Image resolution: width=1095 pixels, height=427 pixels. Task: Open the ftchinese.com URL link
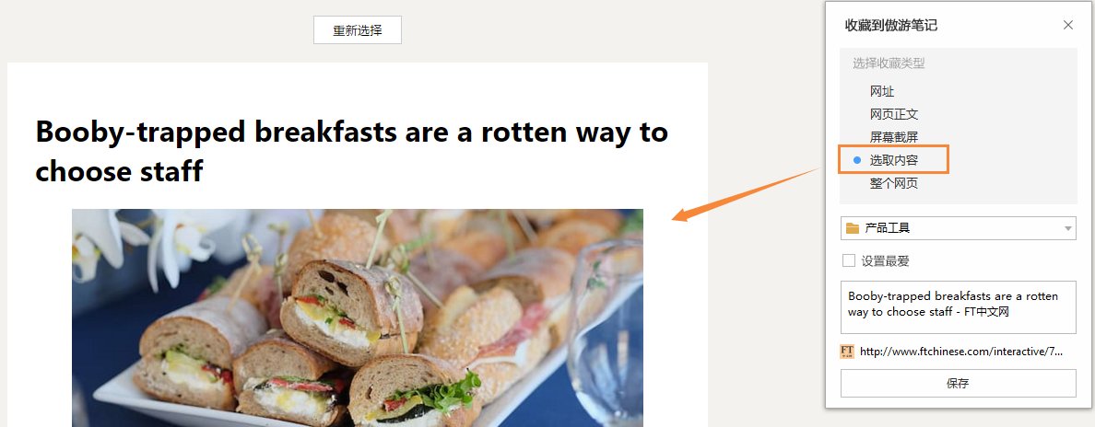961,352
